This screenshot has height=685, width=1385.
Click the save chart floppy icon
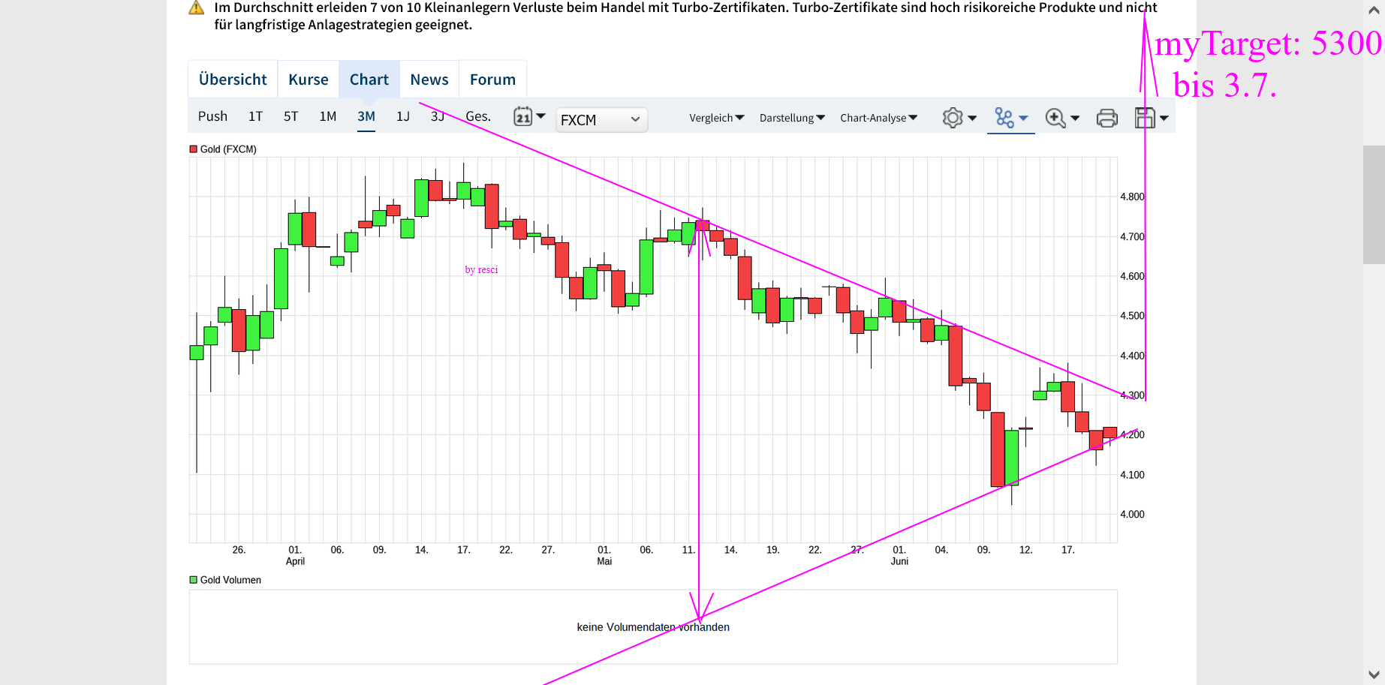[1145, 118]
